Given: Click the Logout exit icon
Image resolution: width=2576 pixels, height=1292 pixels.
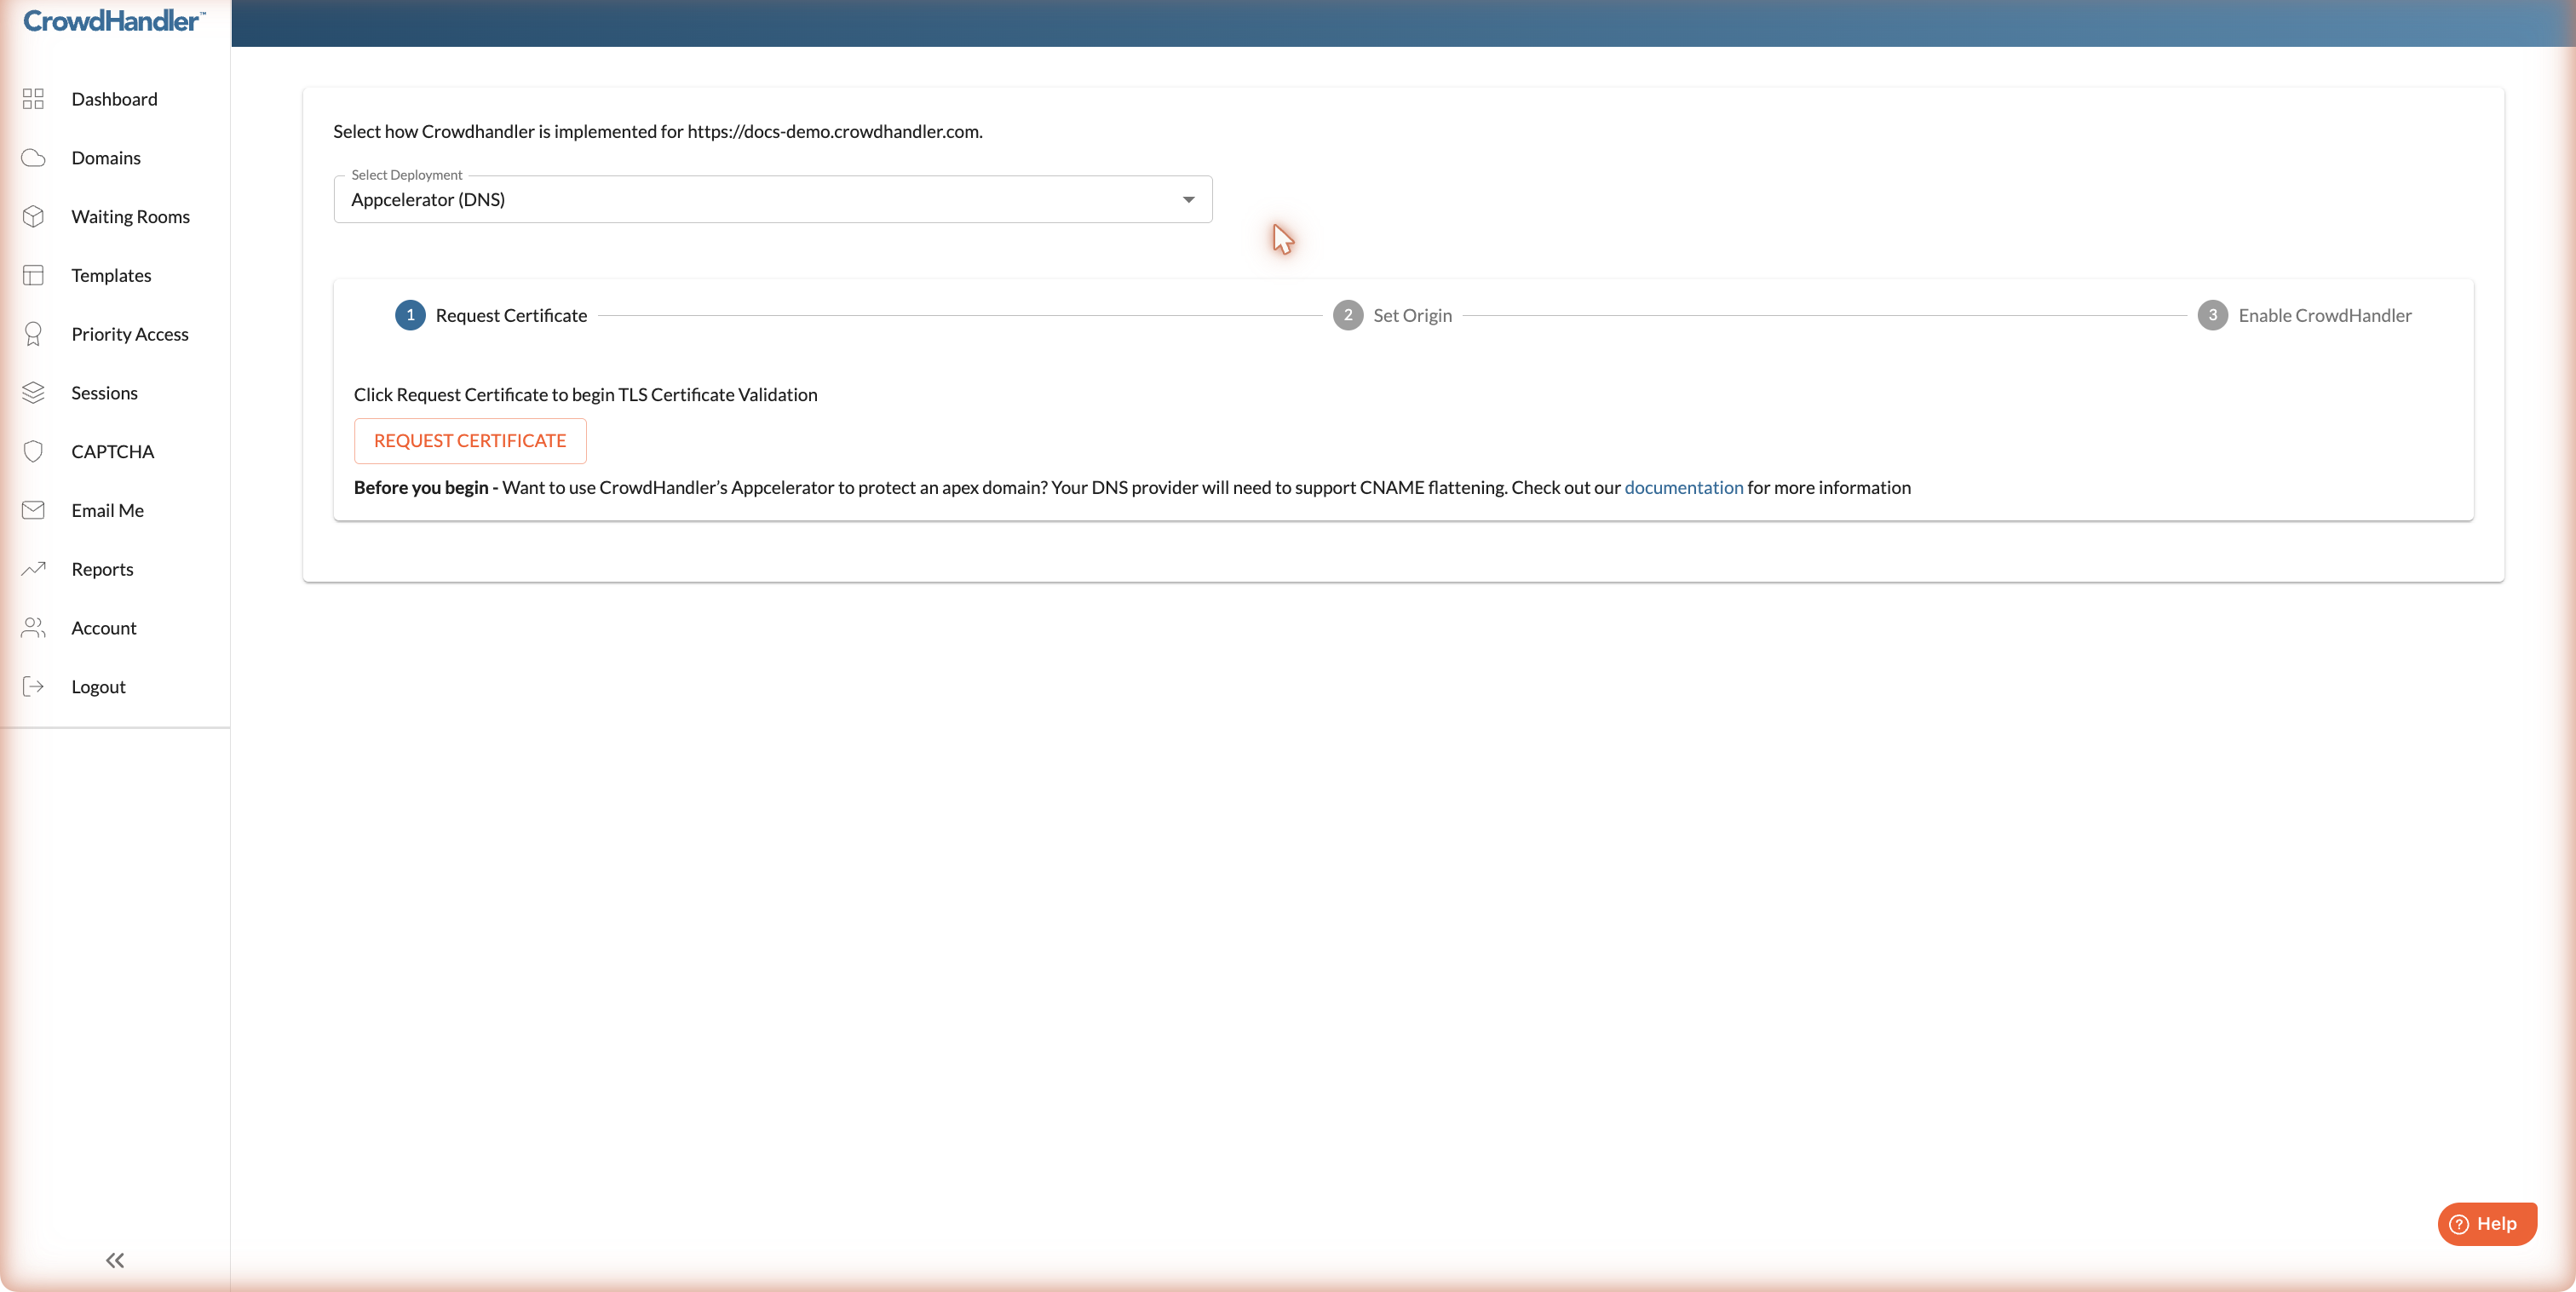Looking at the screenshot, I should (33, 686).
